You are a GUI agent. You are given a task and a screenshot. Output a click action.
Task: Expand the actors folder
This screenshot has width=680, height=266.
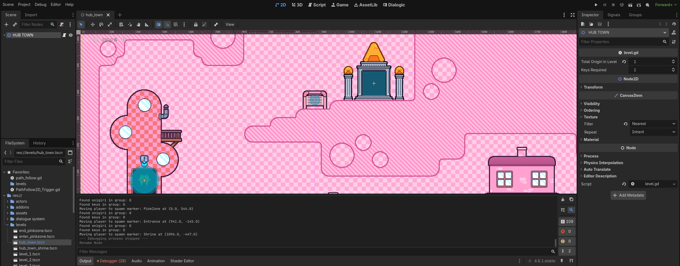tap(8, 201)
